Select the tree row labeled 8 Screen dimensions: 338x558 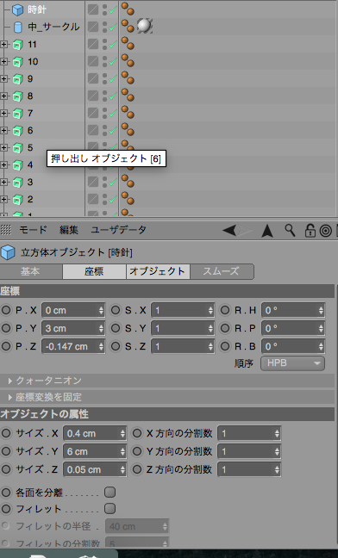30,96
